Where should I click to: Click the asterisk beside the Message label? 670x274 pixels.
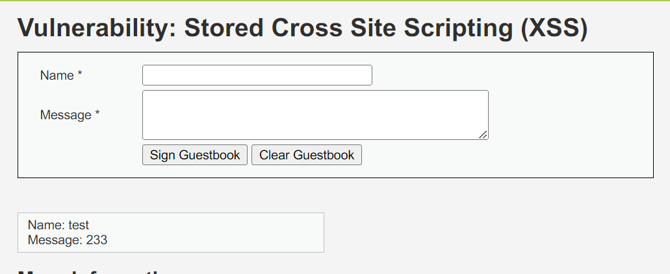coord(97,115)
